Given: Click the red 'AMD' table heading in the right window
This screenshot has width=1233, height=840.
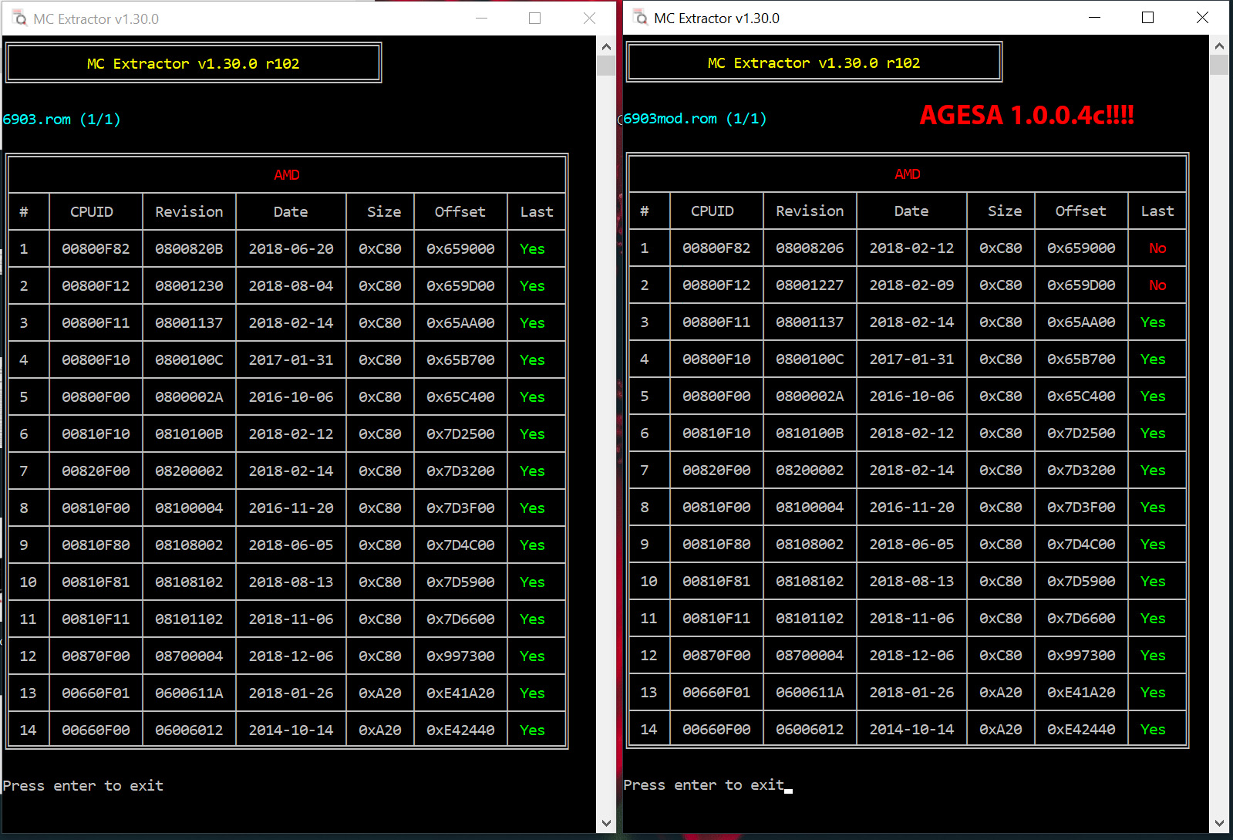Looking at the screenshot, I should tap(908, 174).
